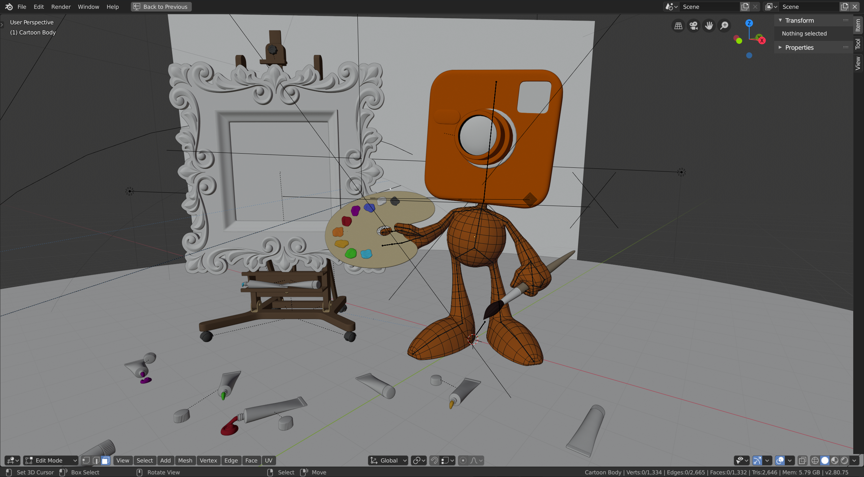Click the Z axis on navigation gizmo
Screen dimensions: 864x477
point(749,23)
